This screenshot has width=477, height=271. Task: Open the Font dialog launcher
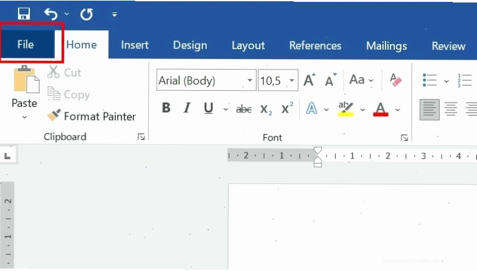click(404, 138)
